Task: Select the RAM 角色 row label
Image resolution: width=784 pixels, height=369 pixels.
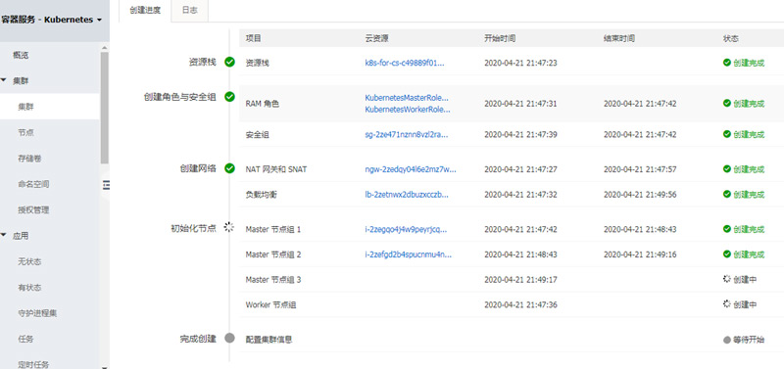Action: click(262, 104)
